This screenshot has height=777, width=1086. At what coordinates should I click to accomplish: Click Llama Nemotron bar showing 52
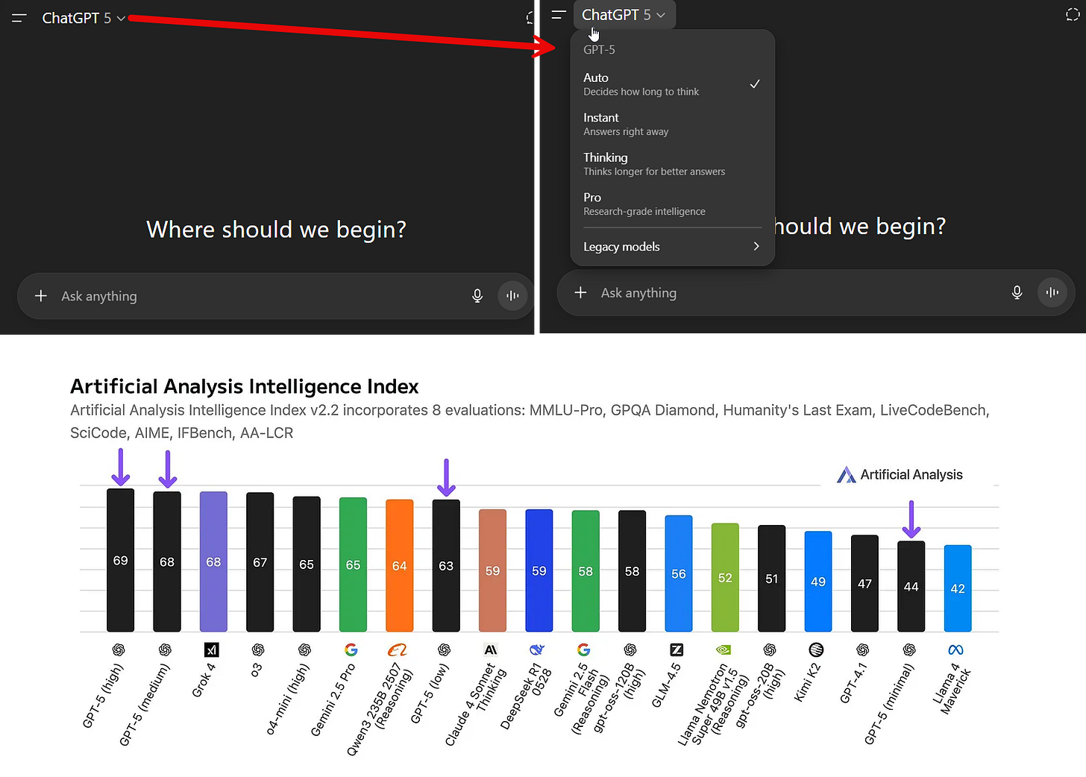point(725,578)
